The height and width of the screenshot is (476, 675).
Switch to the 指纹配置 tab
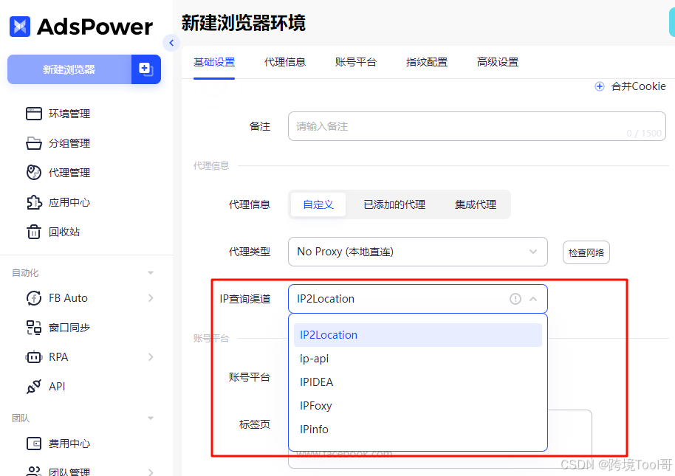tap(427, 62)
